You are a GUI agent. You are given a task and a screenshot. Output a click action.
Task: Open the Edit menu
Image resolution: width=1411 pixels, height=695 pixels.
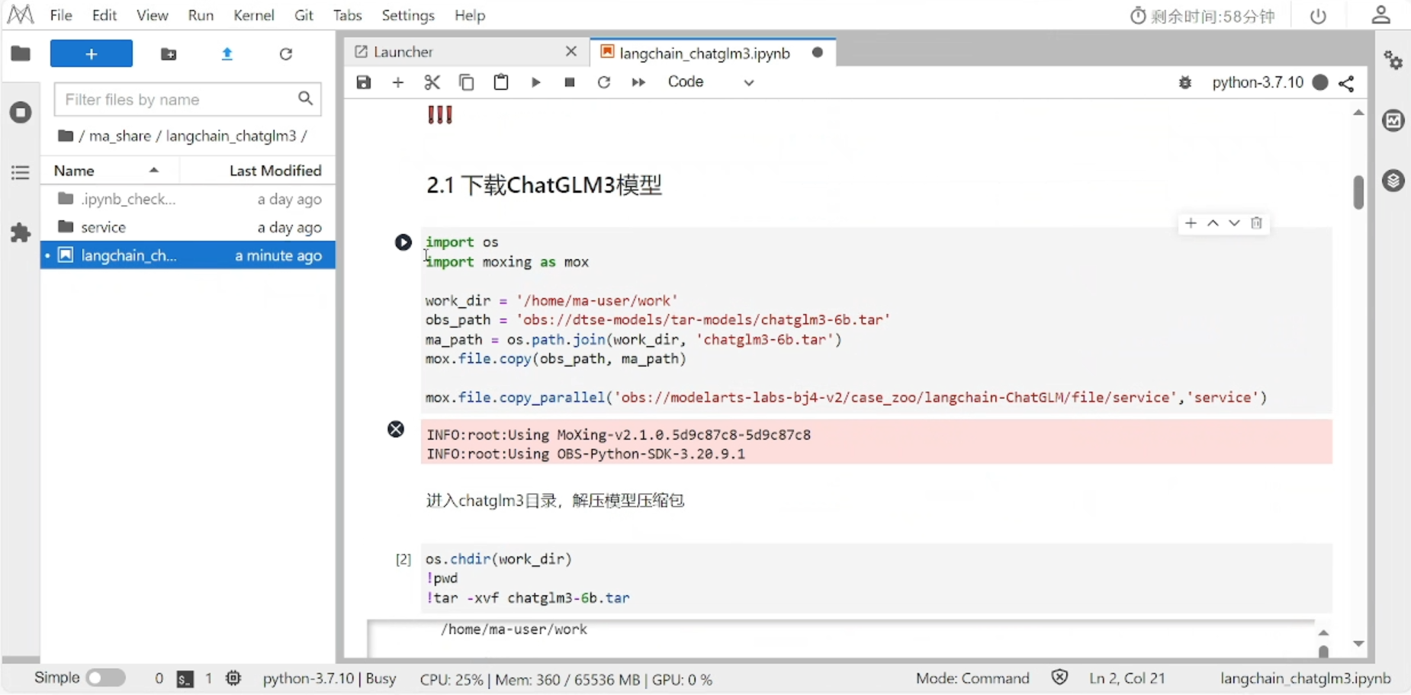click(x=104, y=15)
